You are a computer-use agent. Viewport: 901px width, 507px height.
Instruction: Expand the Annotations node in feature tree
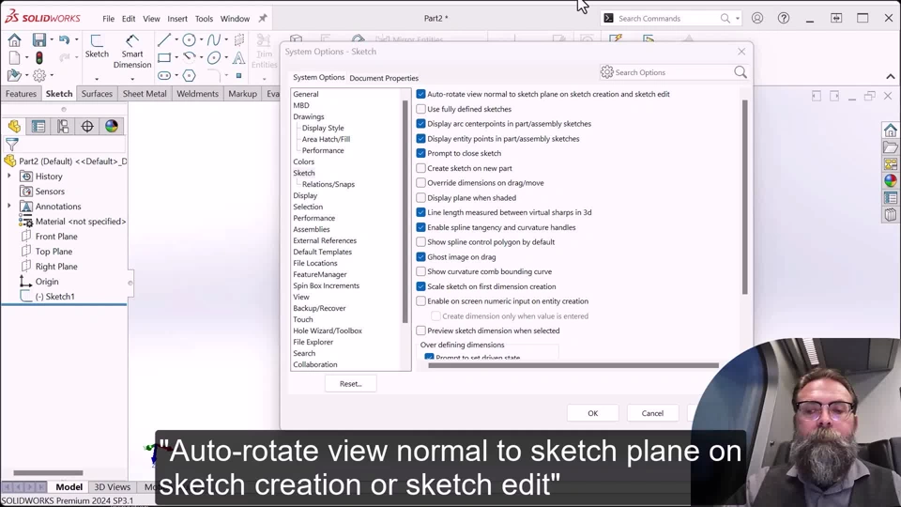tap(8, 206)
